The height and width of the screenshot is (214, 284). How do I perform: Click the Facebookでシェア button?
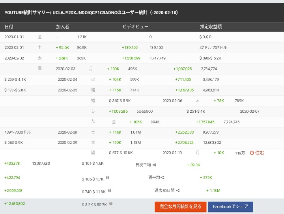pyautogui.click(x=231, y=207)
